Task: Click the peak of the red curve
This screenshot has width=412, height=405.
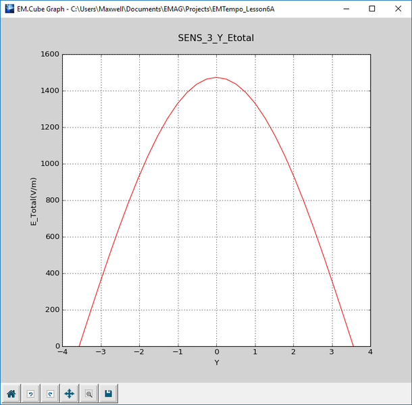Action: (216, 78)
